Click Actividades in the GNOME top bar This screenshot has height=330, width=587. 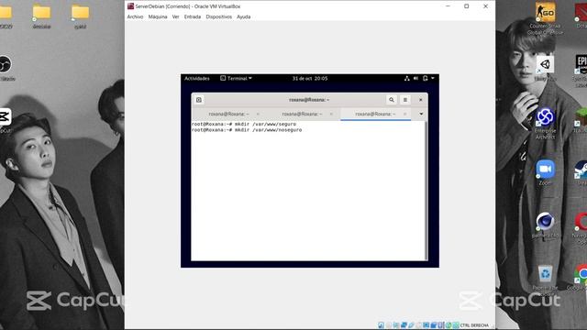tap(197, 78)
